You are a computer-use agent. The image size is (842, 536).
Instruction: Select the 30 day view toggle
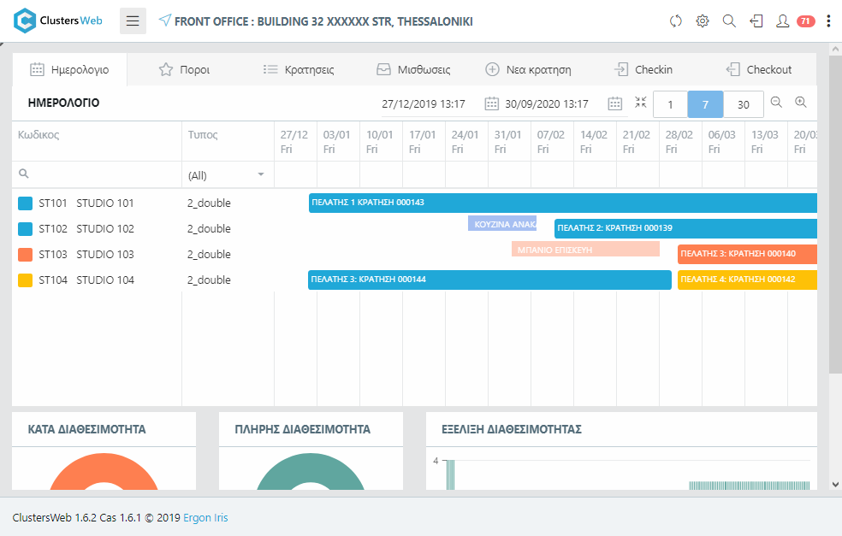[x=743, y=104]
